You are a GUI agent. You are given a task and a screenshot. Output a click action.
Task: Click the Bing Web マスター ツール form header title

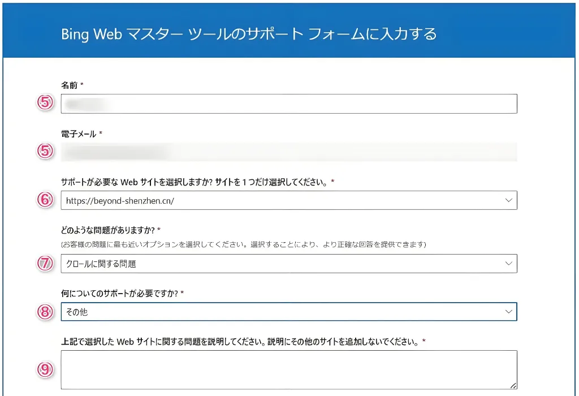tap(249, 33)
